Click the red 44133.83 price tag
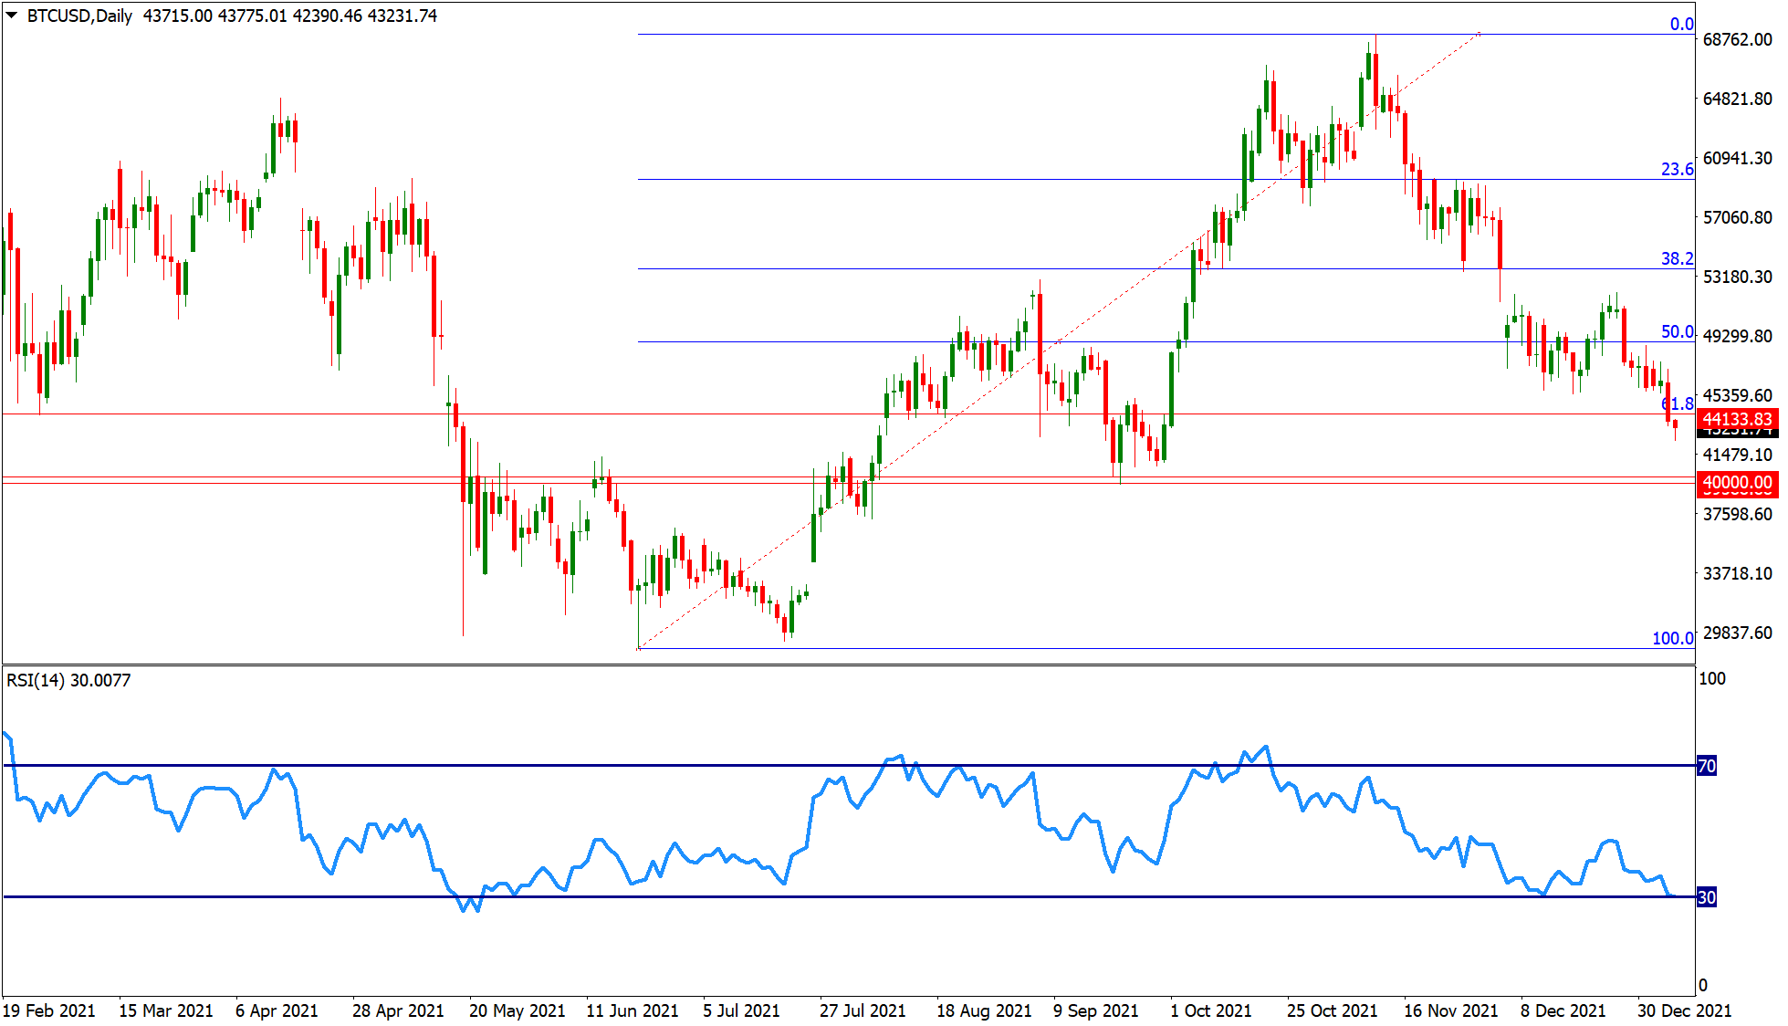This screenshot has width=1788, height=1026. click(1737, 419)
